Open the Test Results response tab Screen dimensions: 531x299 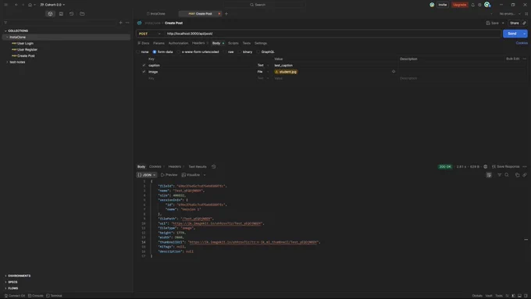coord(198,166)
